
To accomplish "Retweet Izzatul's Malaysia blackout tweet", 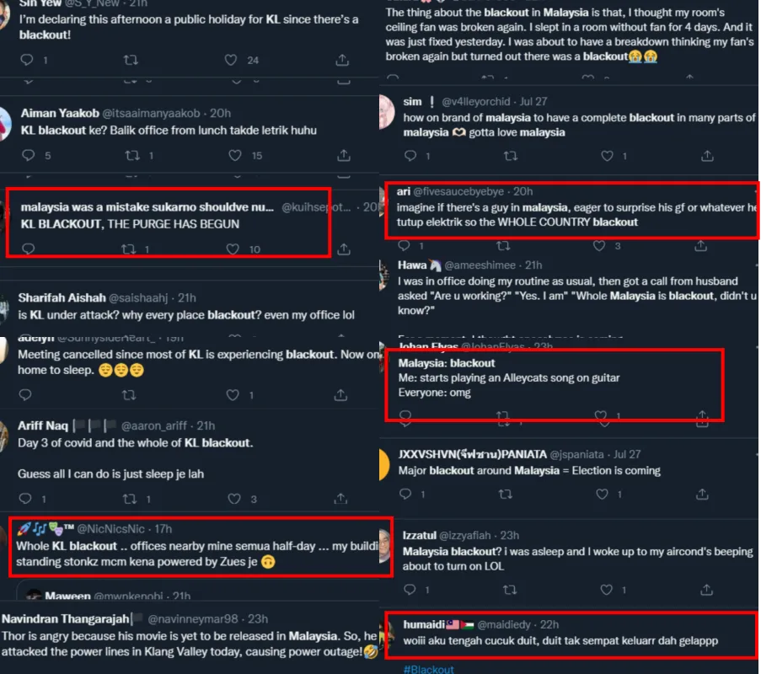I will point(510,590).
